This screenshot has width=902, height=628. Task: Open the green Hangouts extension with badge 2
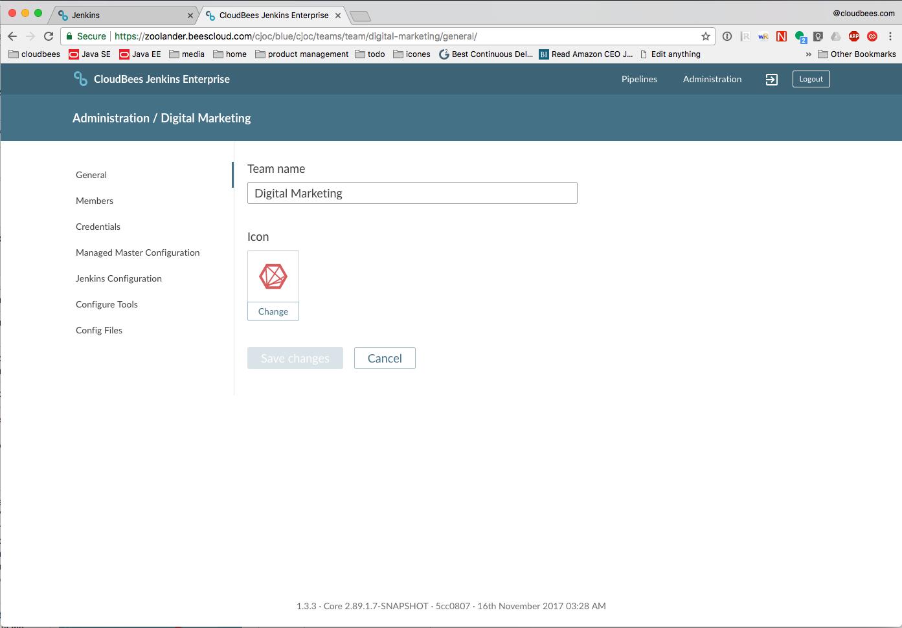(800, 37)
